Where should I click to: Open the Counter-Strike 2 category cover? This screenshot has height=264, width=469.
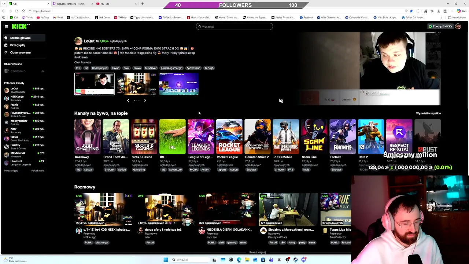coord(258,136)
